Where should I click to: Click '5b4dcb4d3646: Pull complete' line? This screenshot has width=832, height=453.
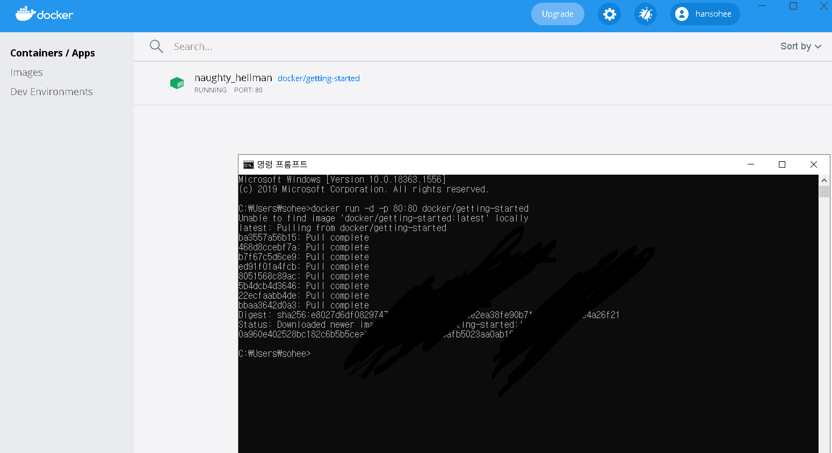(303, 286)
